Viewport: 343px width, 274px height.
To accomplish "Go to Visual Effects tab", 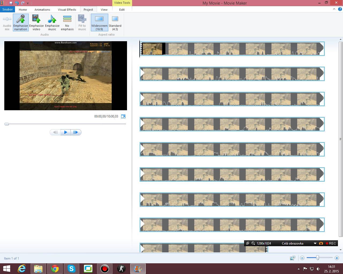I will (x=67, y=10).
